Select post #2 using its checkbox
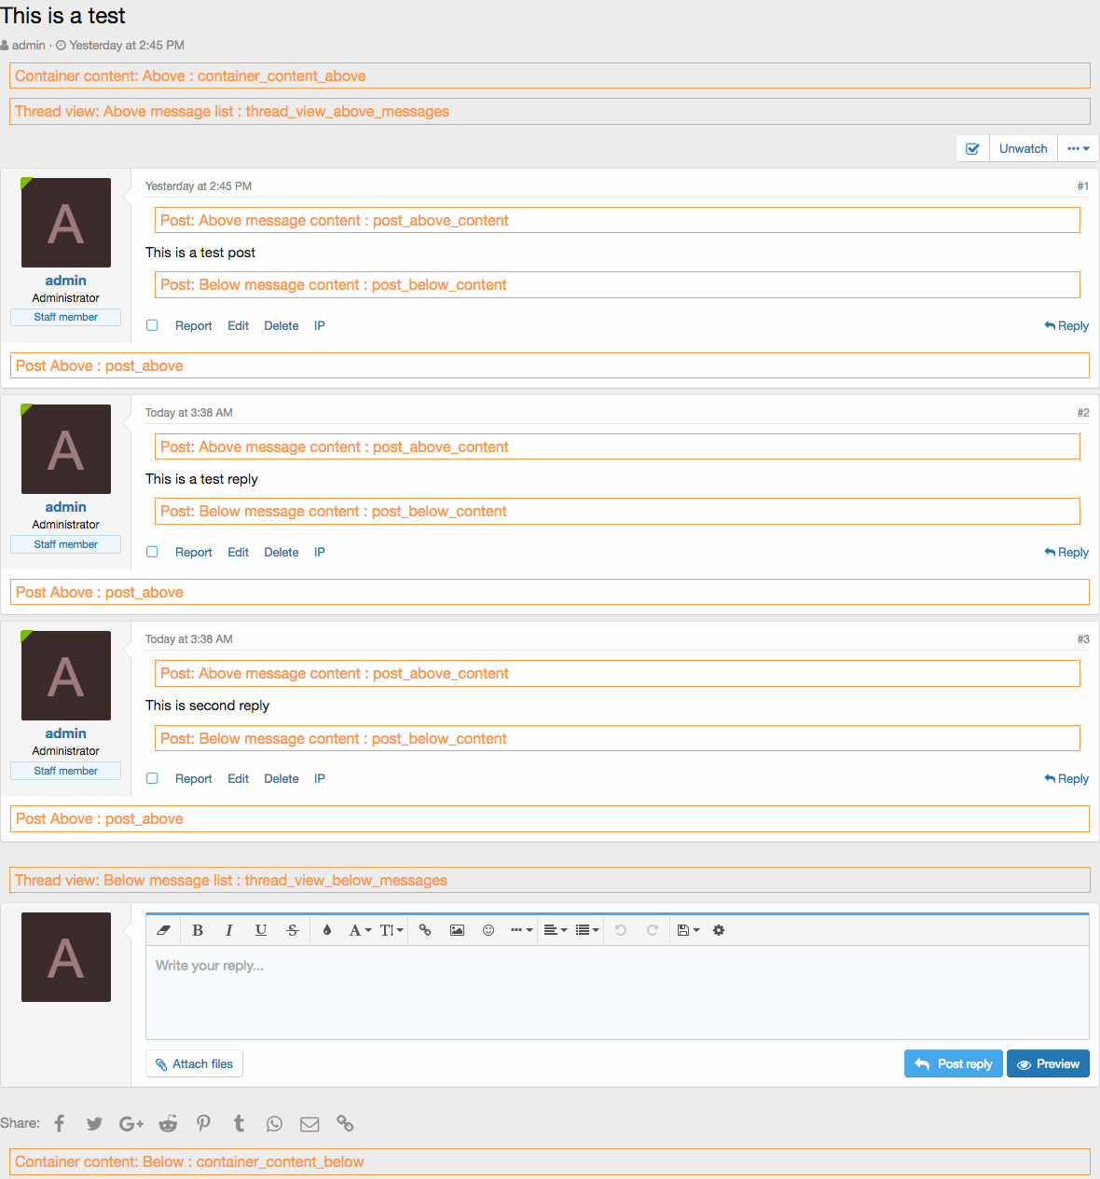1100x1179 pixels. [x=153, y=552]
